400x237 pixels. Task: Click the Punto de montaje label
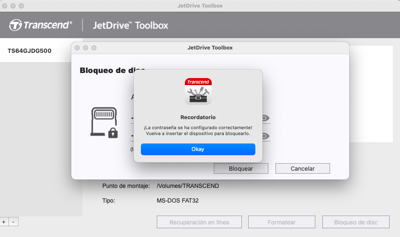126,186
